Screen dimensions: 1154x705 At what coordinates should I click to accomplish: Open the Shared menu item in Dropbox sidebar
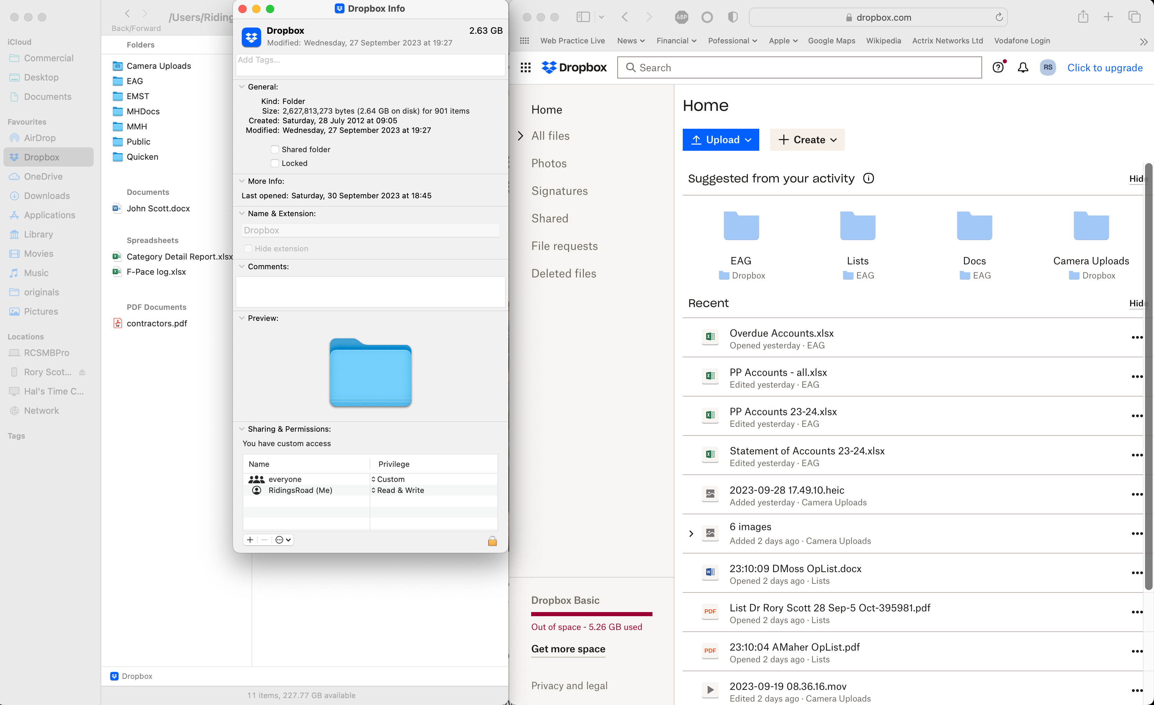click(x=549, y=218)
